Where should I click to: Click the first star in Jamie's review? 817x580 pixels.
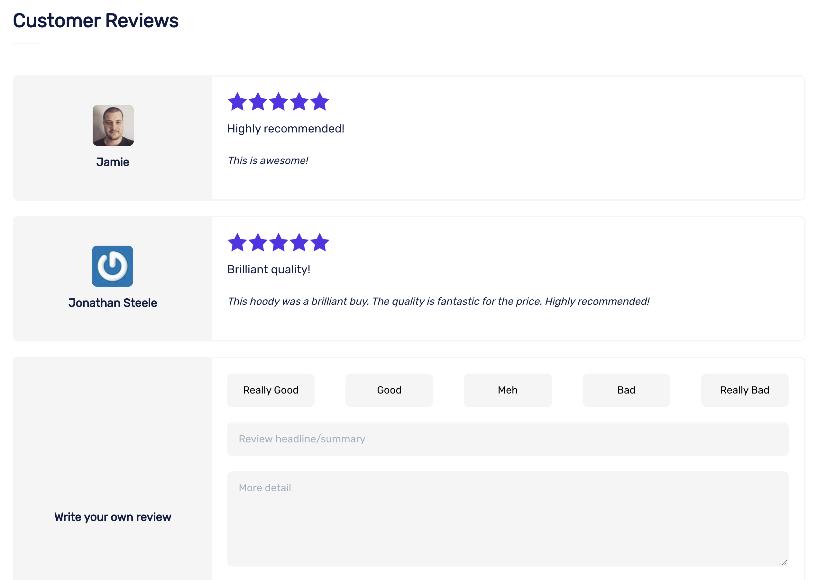[x=237, y=102]
